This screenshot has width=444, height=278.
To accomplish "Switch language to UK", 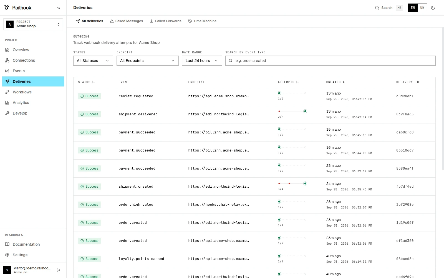I will coord(422,8).
